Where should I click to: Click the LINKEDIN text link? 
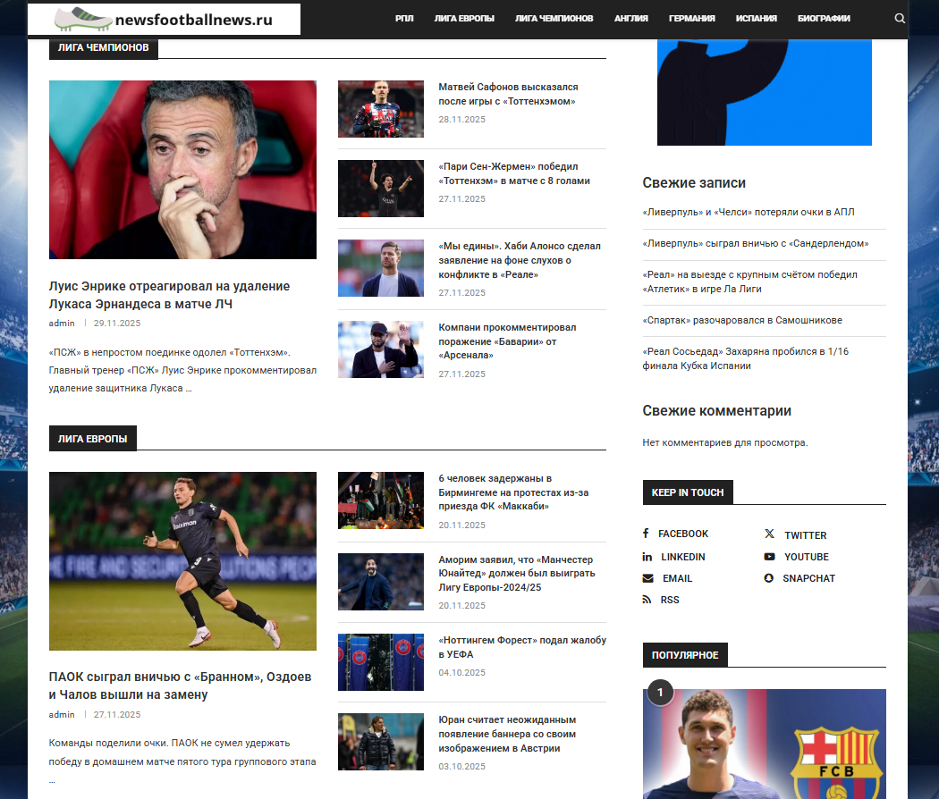tap(683, 557)
